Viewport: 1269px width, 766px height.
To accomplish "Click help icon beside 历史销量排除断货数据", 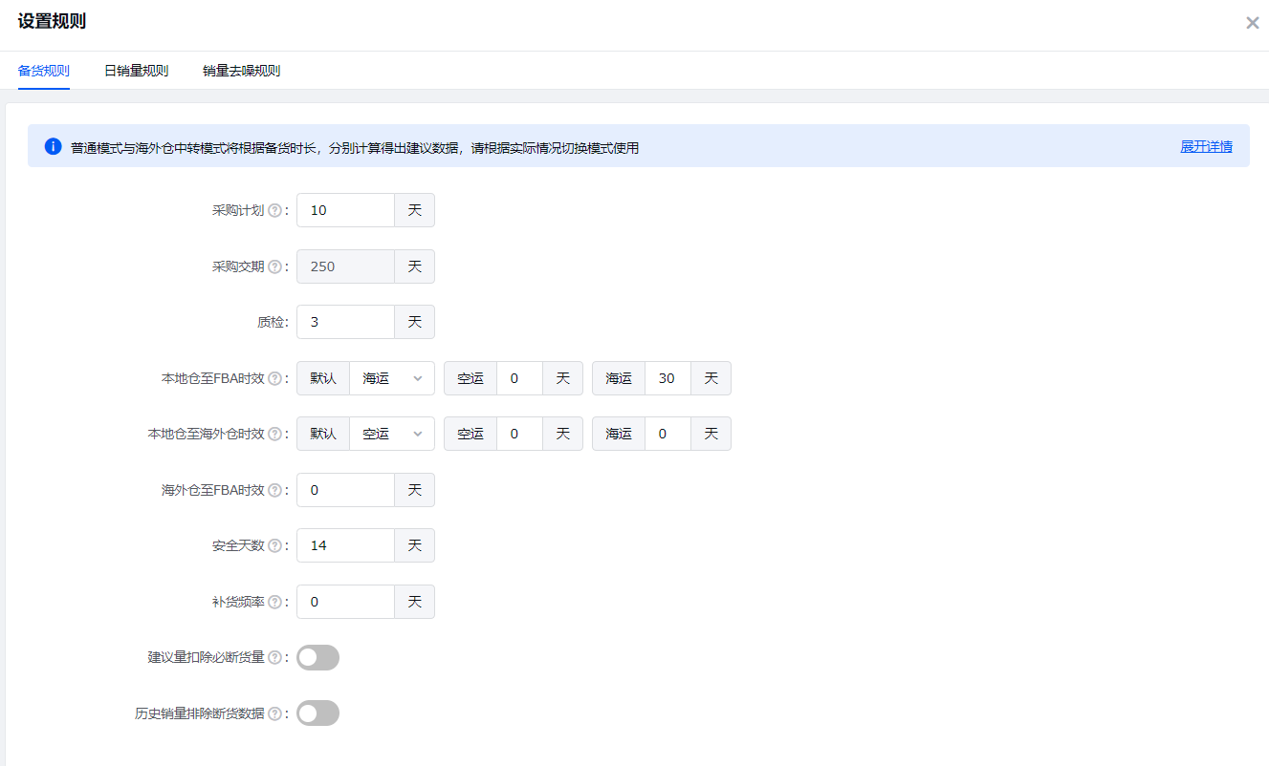I will point(274,713).
